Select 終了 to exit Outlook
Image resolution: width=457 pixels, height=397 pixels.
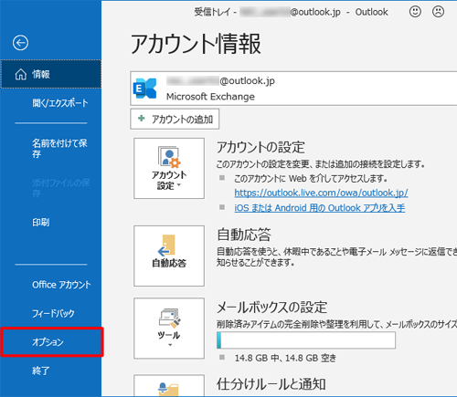pyautogui.click(x=41, y=371)
